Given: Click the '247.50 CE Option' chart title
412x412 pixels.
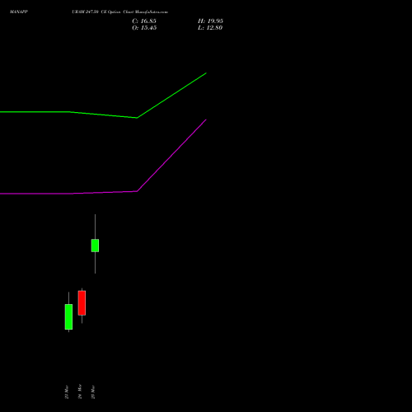Looking at the screenshot, I should pos(103,12).
